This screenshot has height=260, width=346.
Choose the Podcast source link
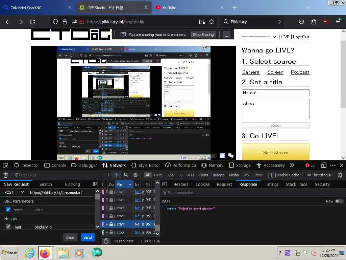click(300, 72)
